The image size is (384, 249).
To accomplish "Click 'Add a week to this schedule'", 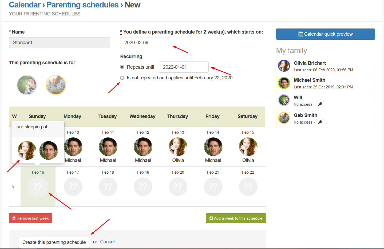I will (x=236, y=218).
